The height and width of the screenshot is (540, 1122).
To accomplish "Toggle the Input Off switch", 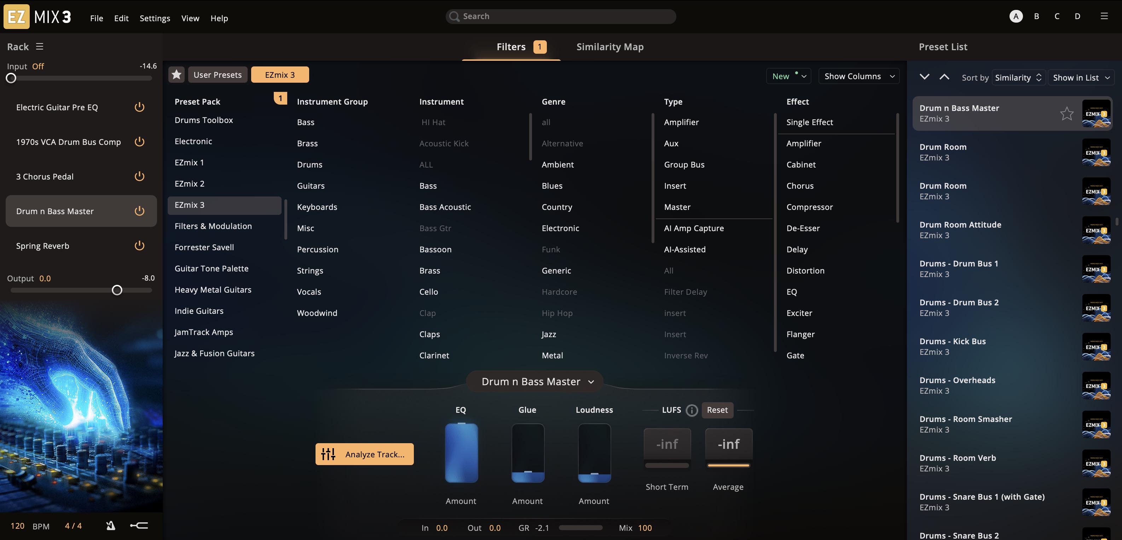I will coord(38,66).
